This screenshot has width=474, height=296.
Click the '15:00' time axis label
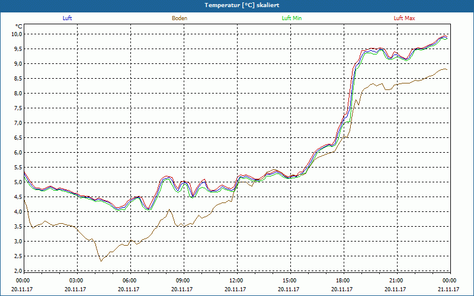coord(289,281)
